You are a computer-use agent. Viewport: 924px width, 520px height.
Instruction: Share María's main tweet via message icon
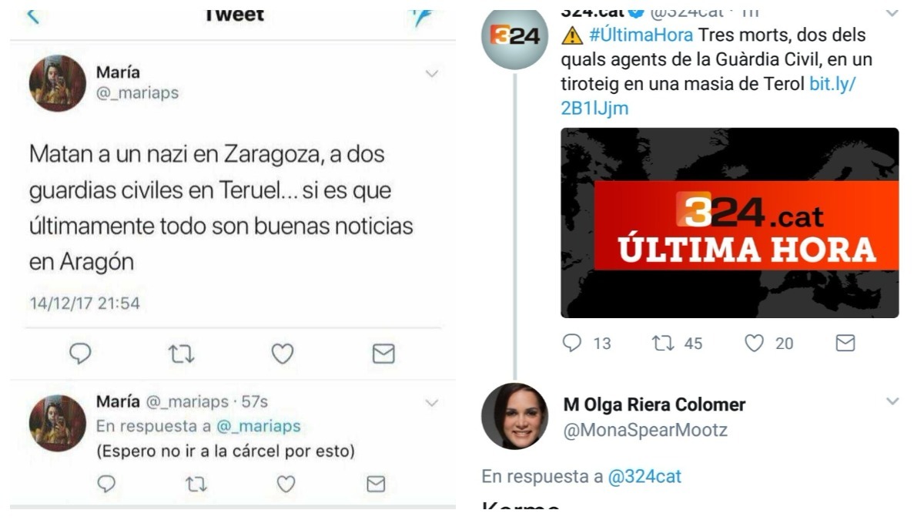[383, 354]
